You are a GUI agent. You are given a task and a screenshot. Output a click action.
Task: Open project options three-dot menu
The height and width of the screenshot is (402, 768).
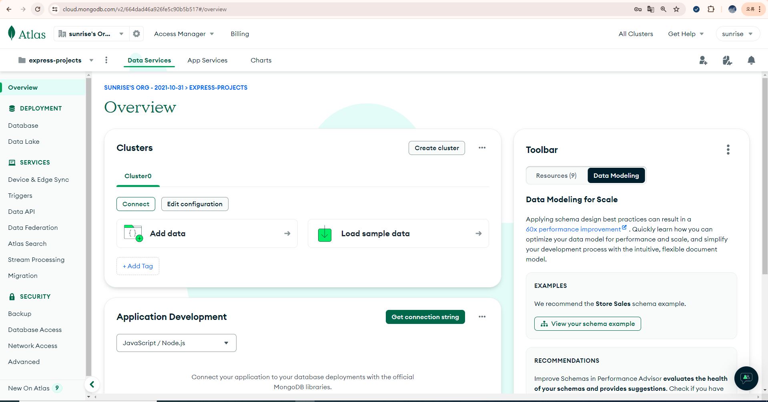pos(106,60)
